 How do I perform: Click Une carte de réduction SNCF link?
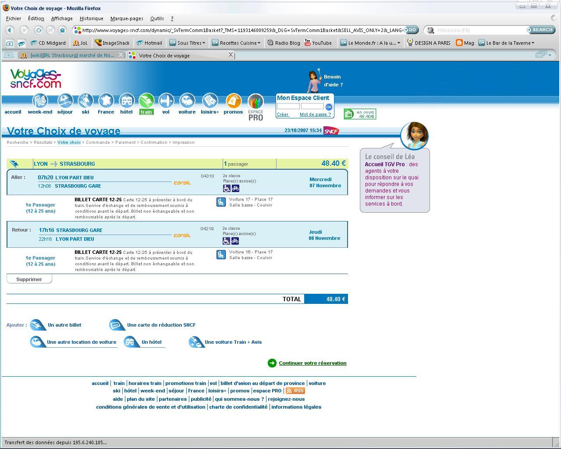(161, 325)
